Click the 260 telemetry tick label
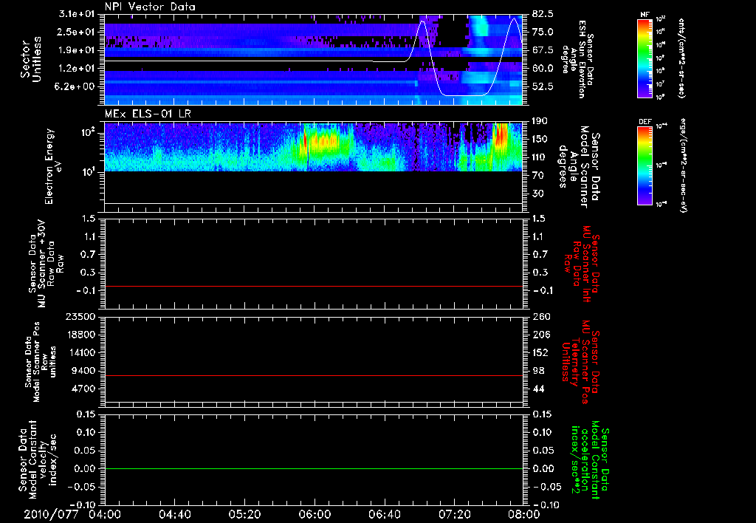 pyautogui.click(x=541, y=317)
